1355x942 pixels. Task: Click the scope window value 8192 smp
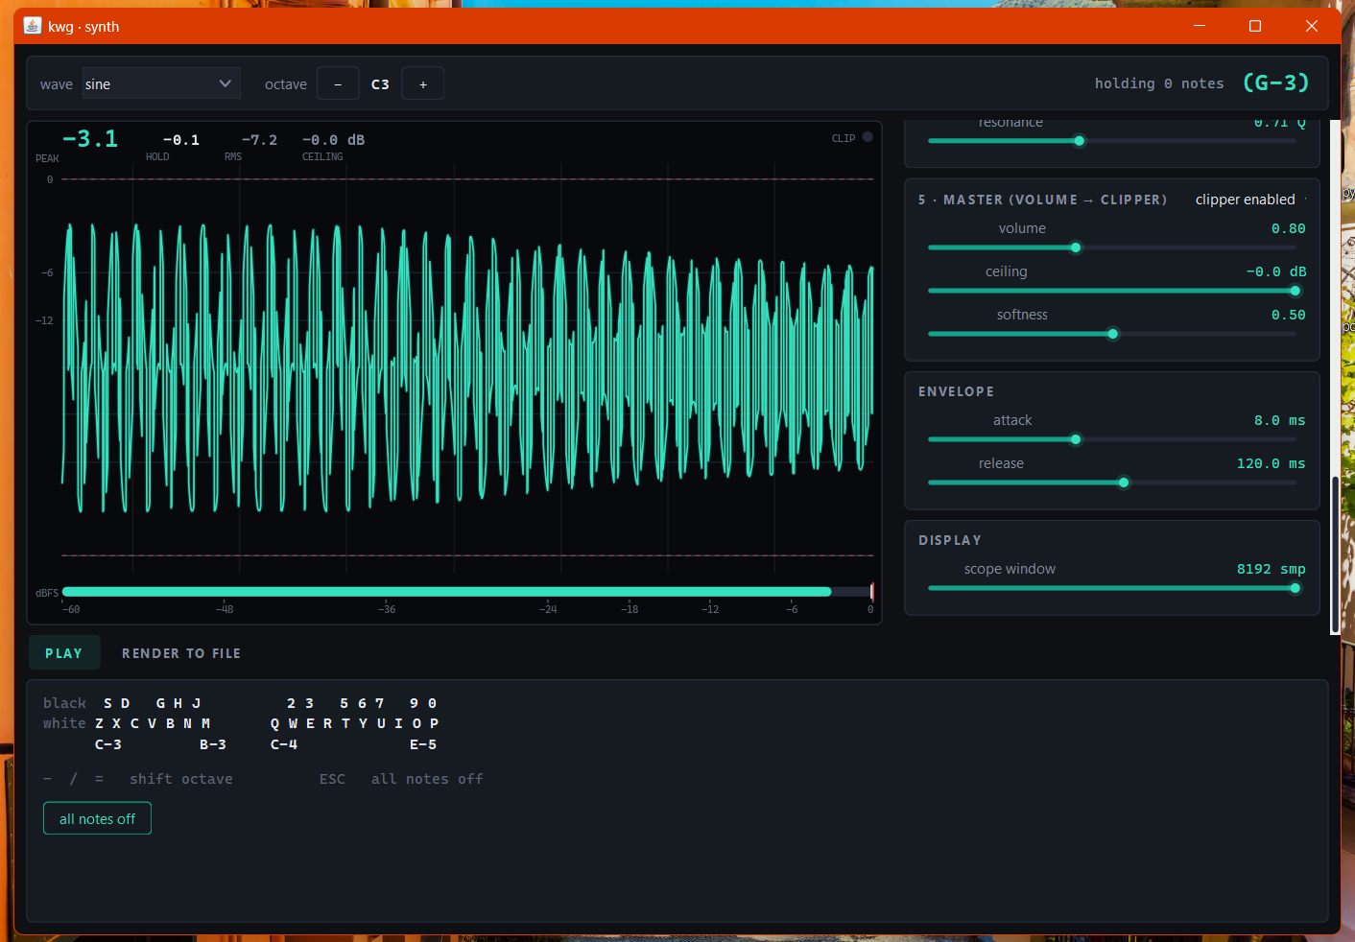point(1272,569)
